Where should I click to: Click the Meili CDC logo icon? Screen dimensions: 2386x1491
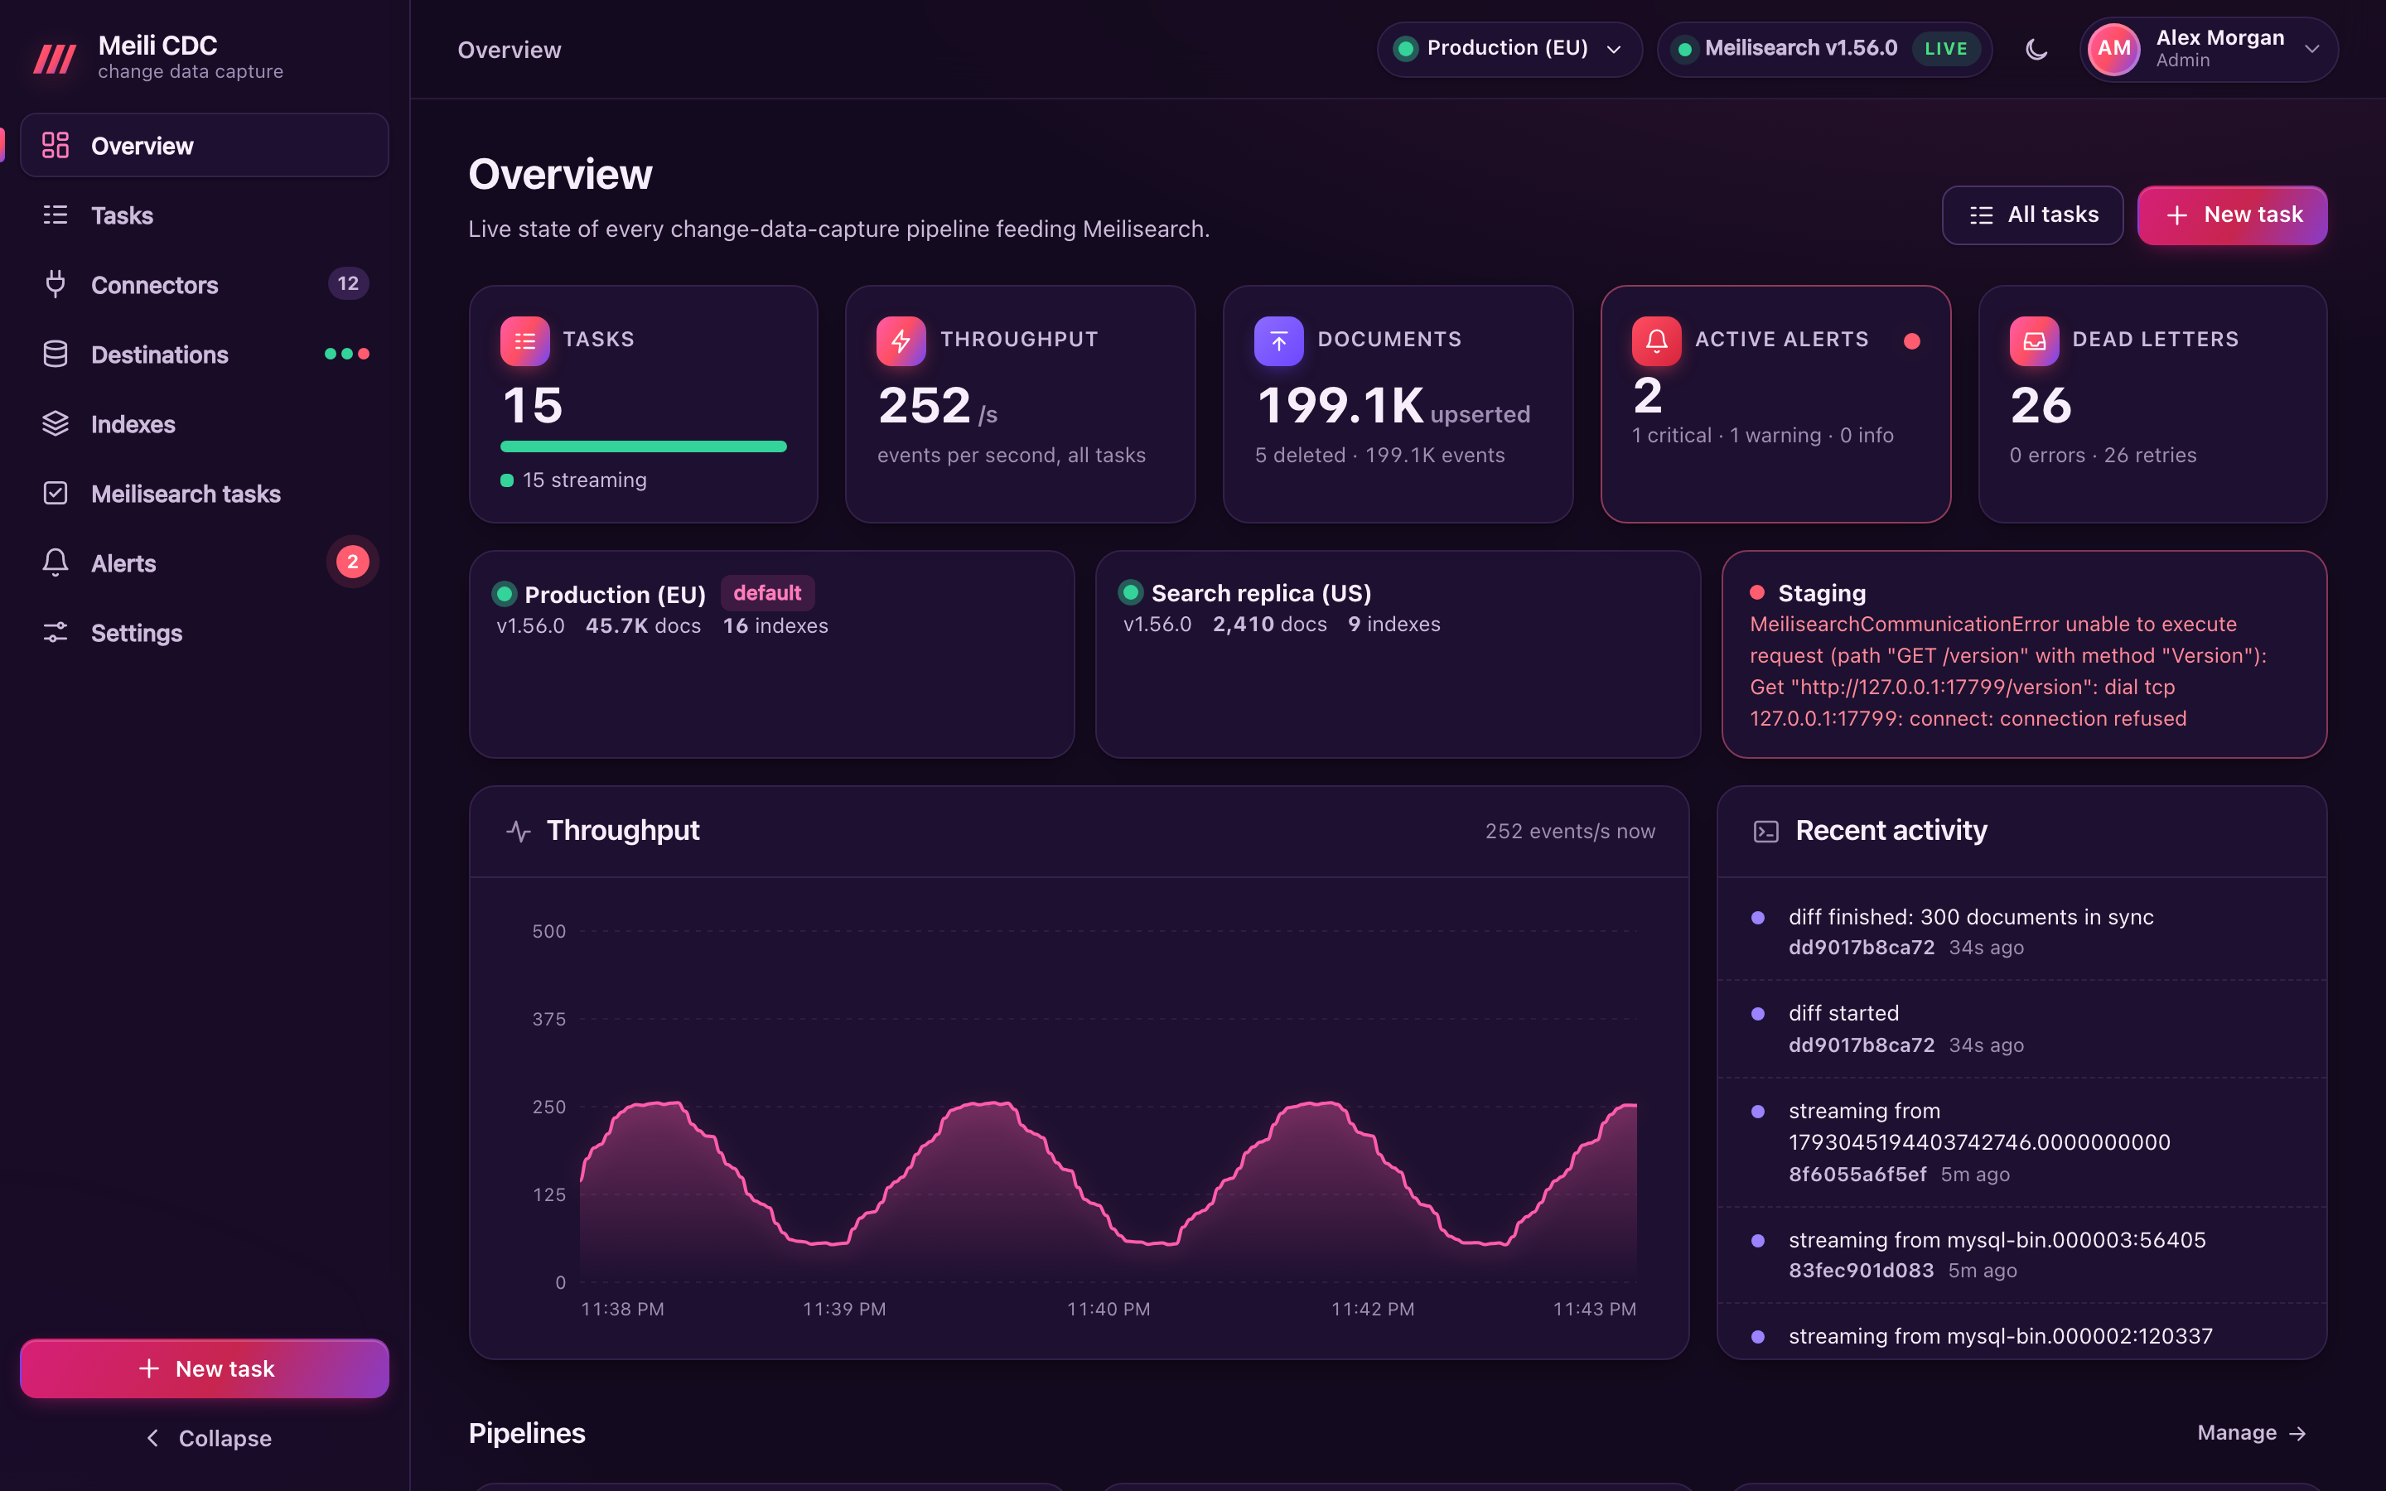pos(56,57)
